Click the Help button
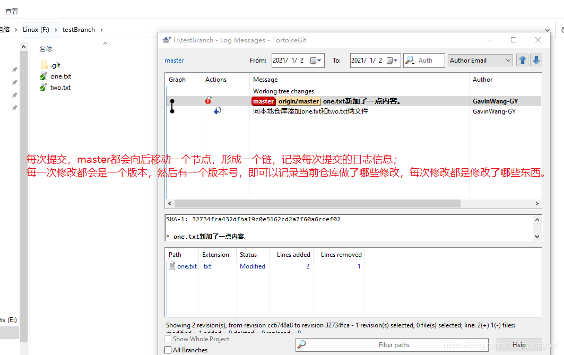This screenshot has height=355, width=564. 519,345
